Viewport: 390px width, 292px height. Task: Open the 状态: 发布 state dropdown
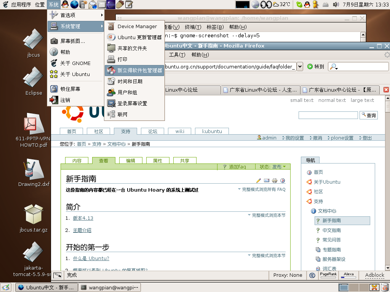point(273,167)
